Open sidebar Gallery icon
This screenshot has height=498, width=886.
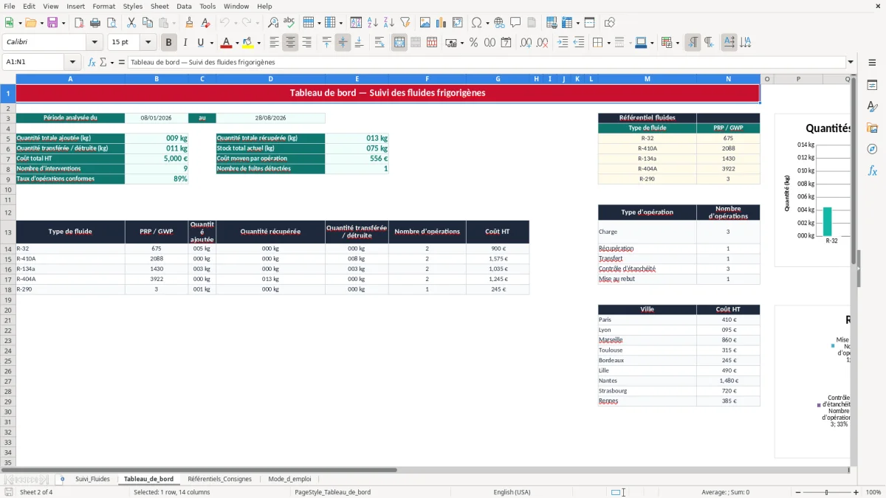872,128
